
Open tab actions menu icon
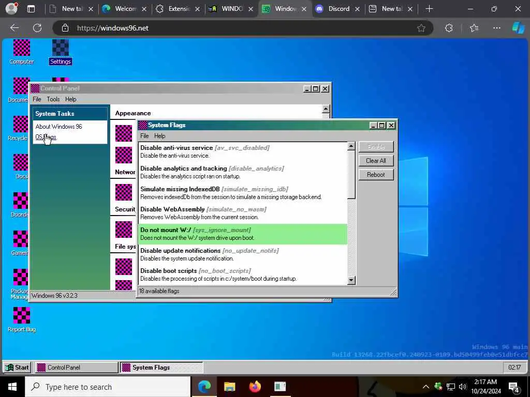(31, 9)
